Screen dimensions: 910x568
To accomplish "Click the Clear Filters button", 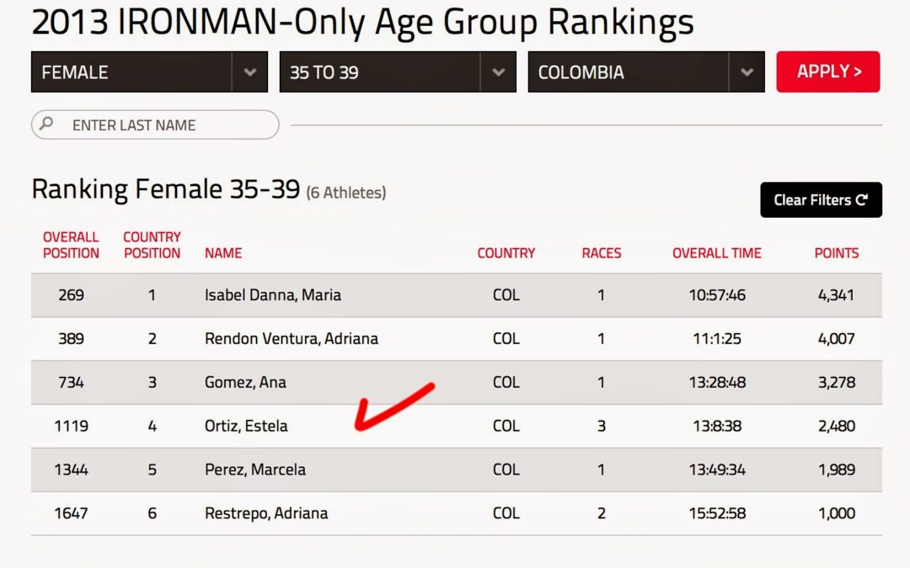I will click(821, 200).
